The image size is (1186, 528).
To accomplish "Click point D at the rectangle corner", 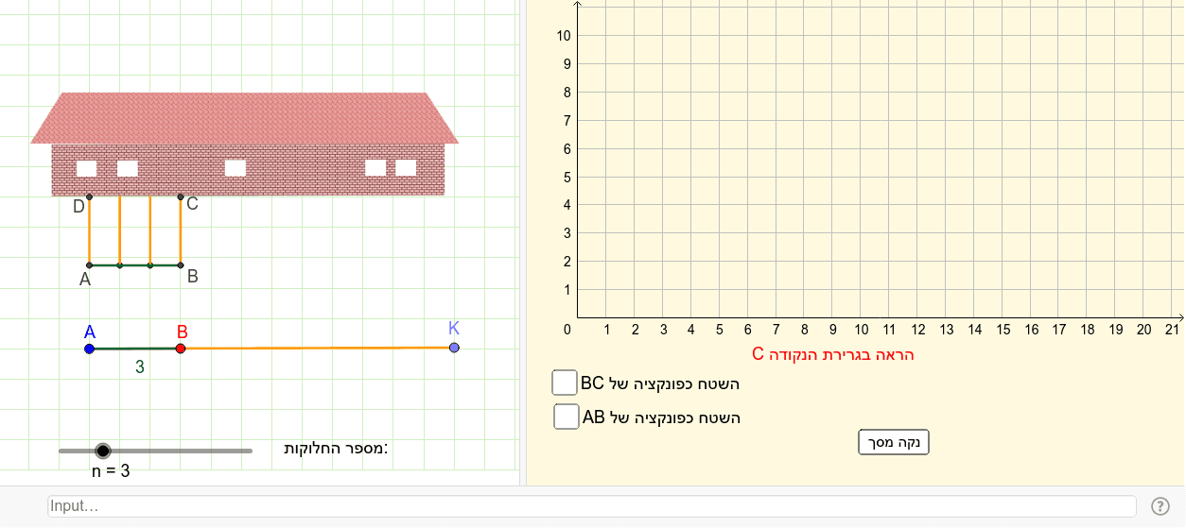I will tap(89, 197).
